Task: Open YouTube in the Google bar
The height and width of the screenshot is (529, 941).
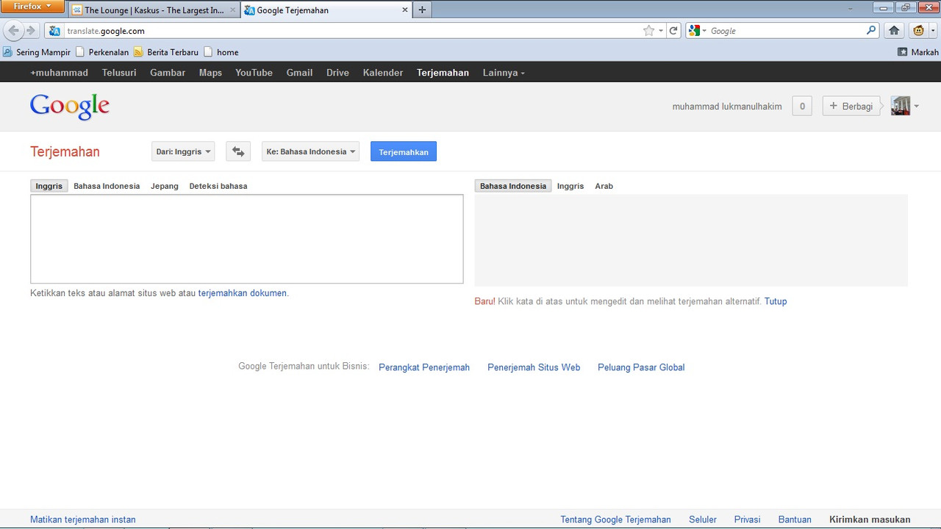Action: pos(254,73)
